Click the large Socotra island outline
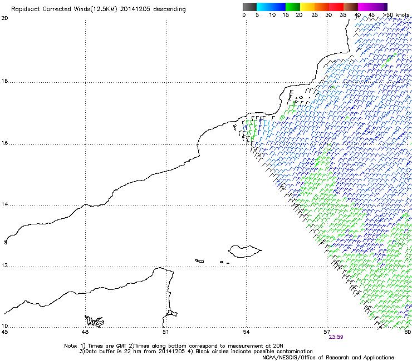 244,252
